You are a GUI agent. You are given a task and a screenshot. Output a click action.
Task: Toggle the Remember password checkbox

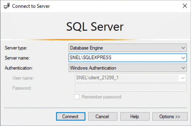click(77, 97)
